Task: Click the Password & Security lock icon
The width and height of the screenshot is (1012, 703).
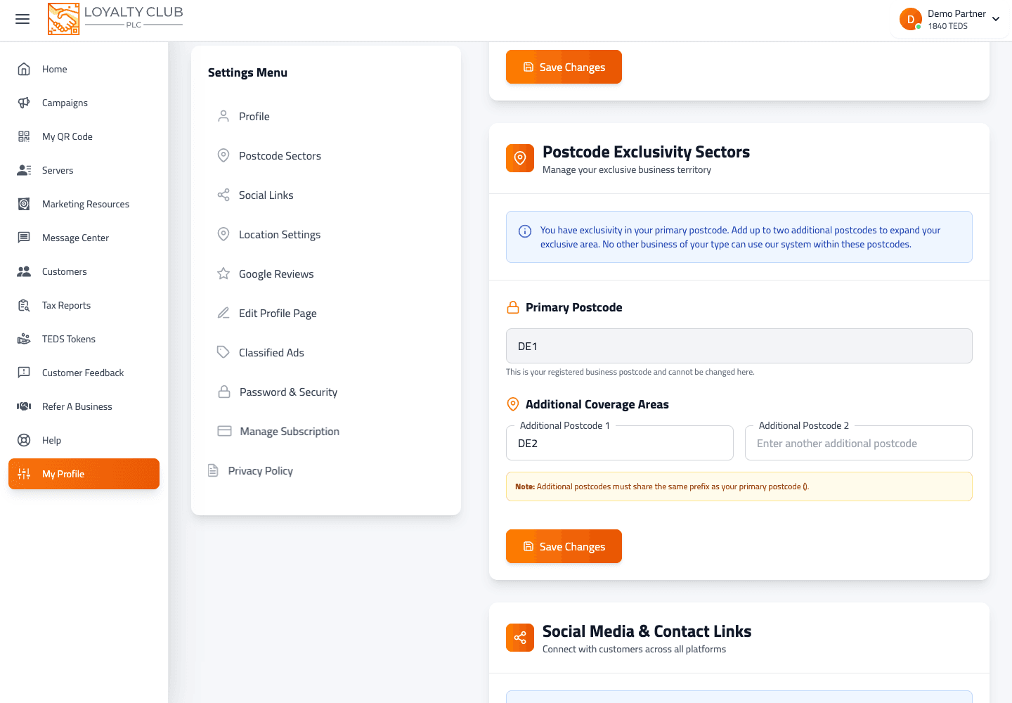Action: 224,392
